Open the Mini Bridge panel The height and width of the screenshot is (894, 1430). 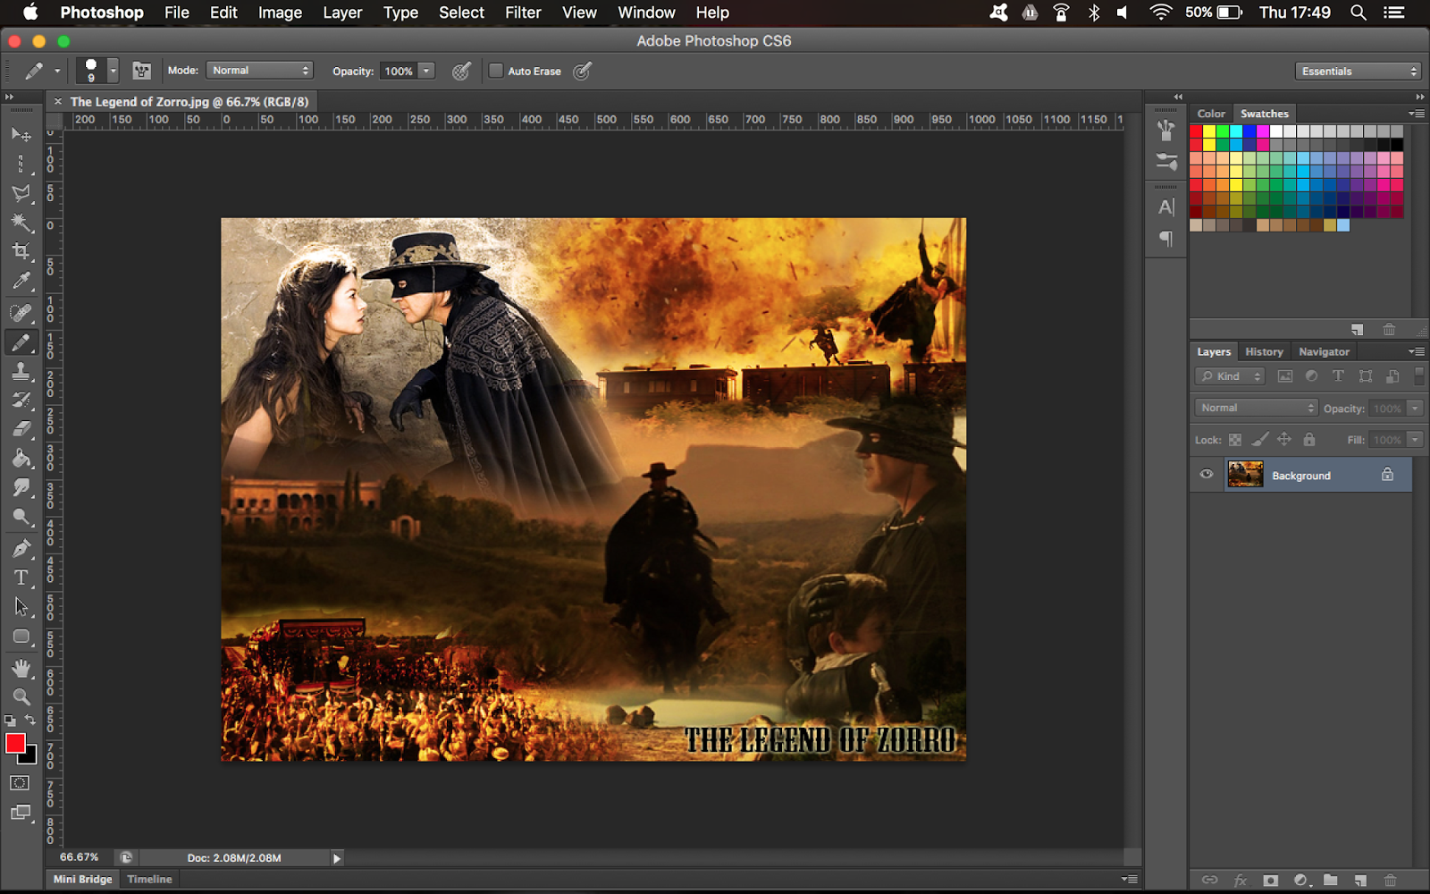[x=82, y=880]
